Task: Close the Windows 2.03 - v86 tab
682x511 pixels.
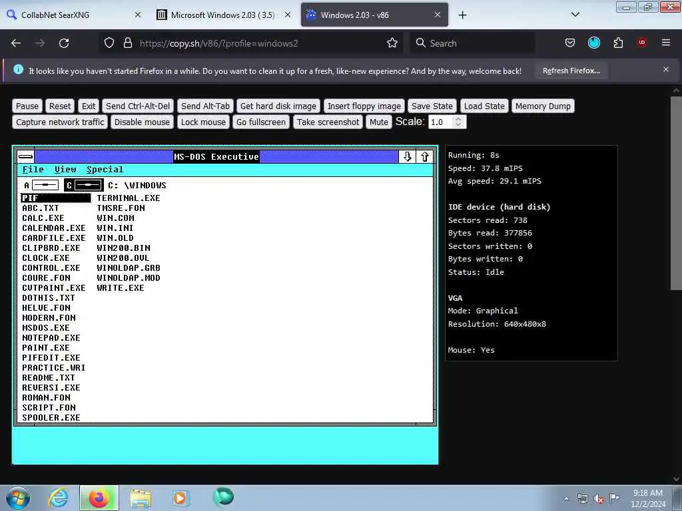Action: (x=438, y=15)
